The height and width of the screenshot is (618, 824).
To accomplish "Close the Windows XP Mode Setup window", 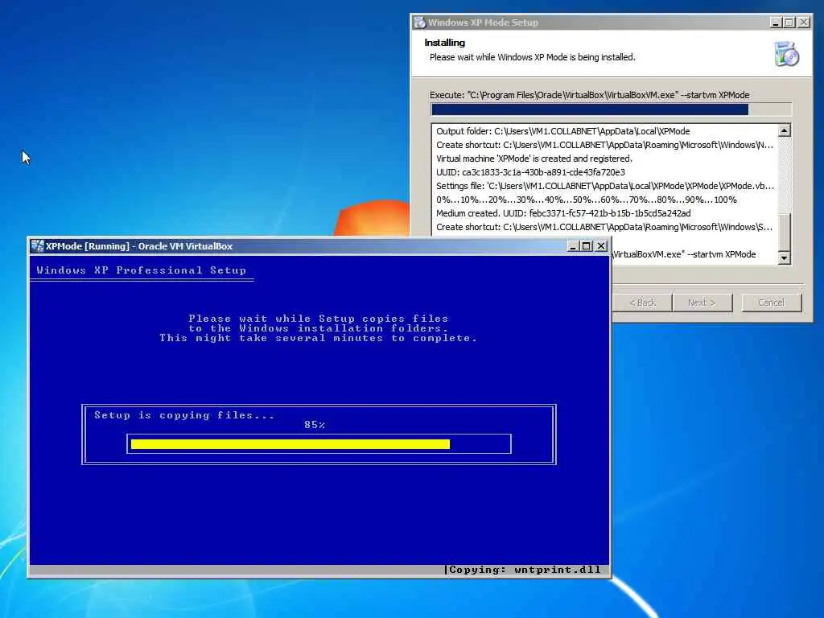I will point(804,23).
